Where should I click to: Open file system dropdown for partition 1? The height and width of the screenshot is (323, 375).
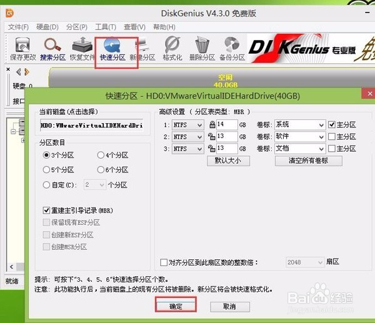coord(187,125)
